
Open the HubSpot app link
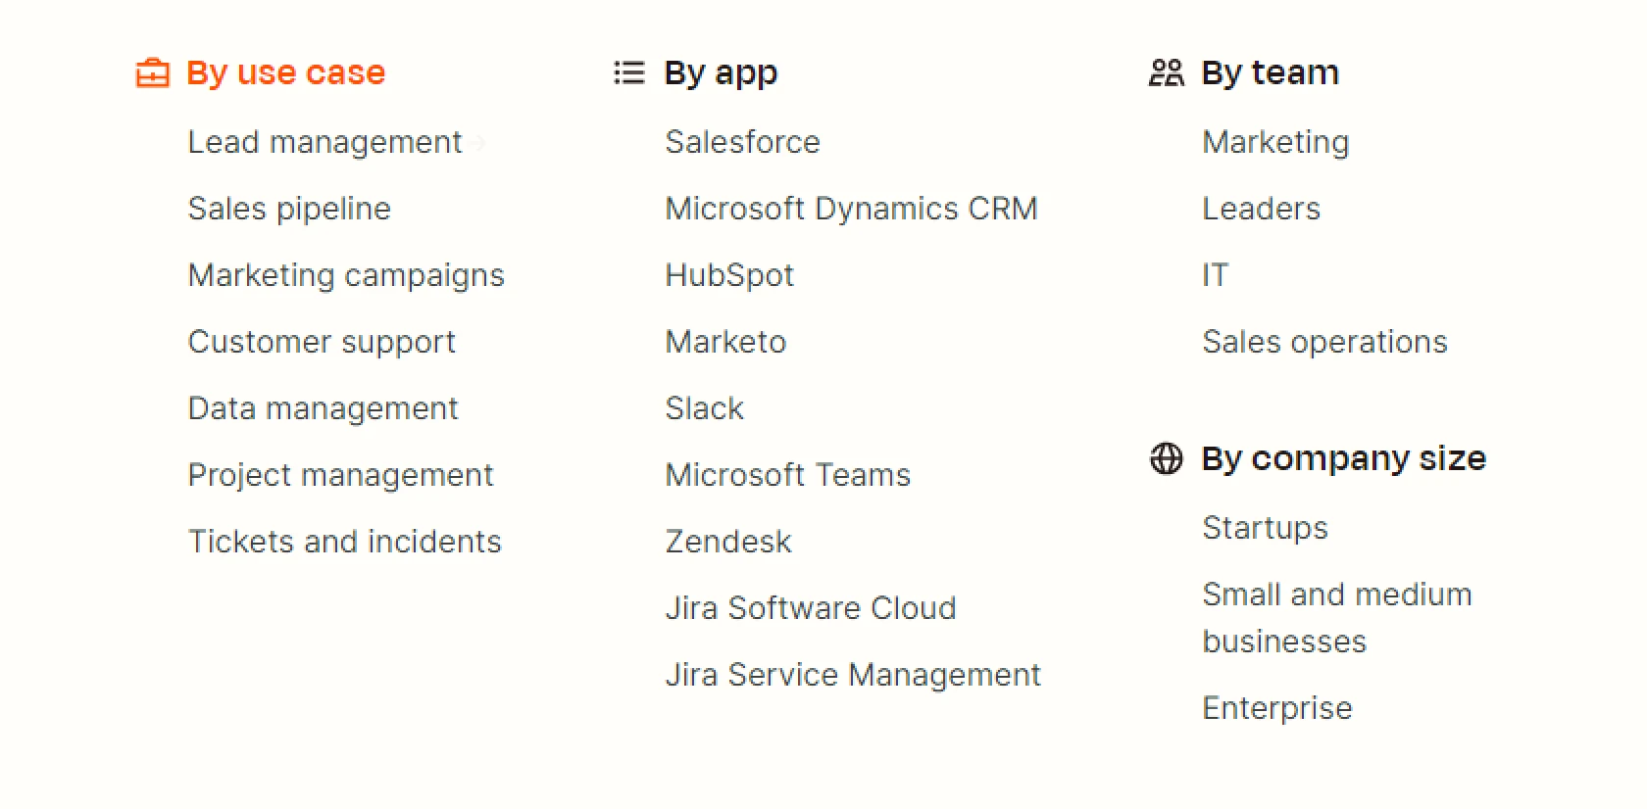pyautogui.click(x=729, y=275)
